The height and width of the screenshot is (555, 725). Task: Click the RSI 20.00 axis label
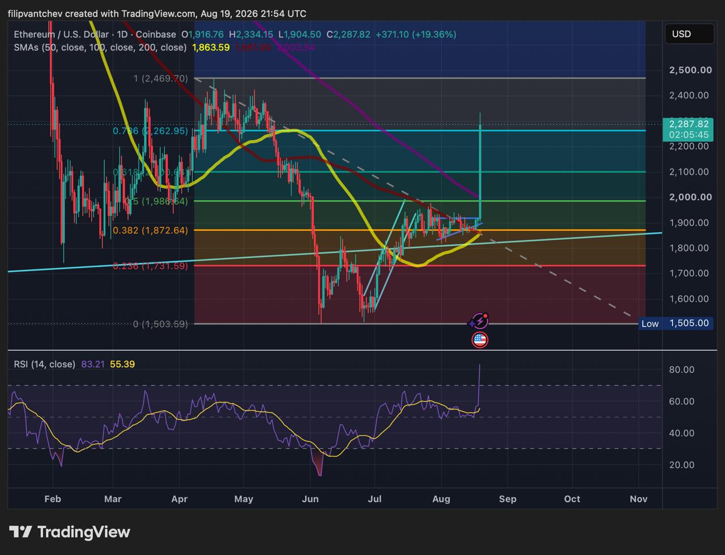[681, 464]
